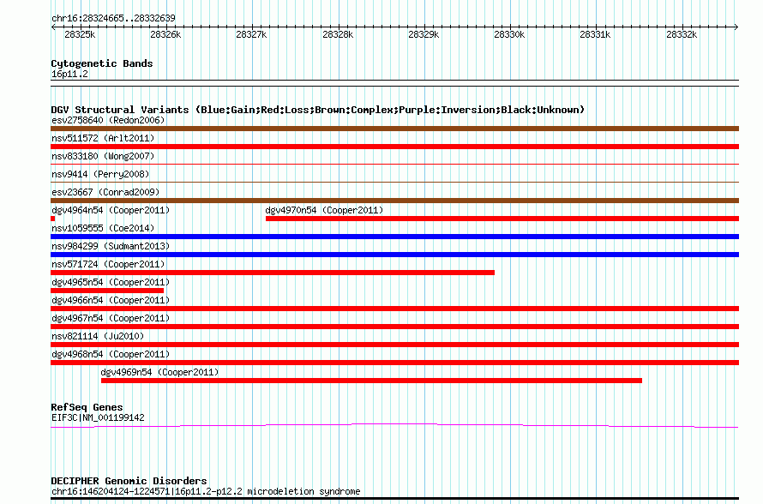The height and width of the screenshot is (504, 763).
Task: Click the small red block under dgv4964n54
Action: click(52, 219)
